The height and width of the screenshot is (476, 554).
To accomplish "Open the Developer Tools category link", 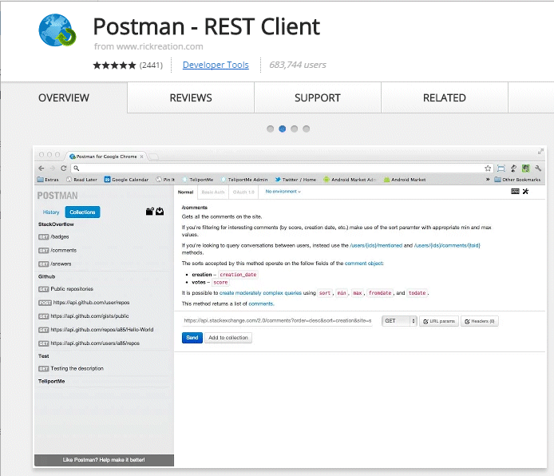I will click(216, 65).
